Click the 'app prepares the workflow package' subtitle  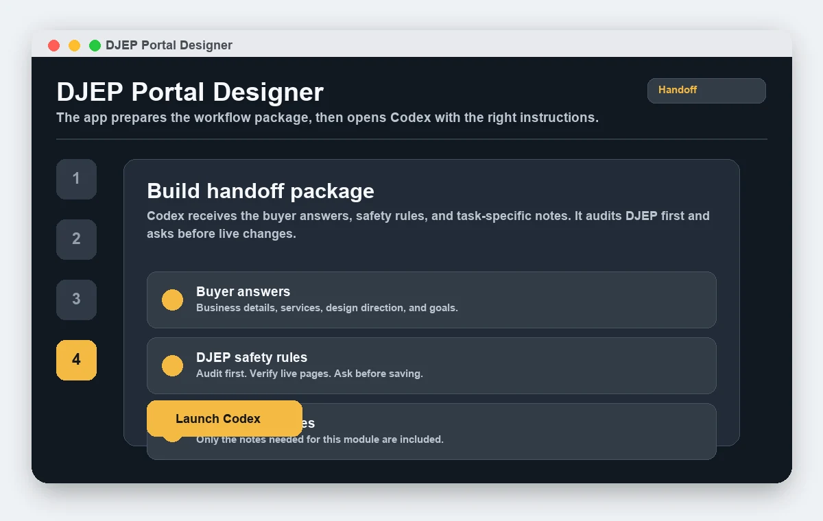(x=327, y=117)
